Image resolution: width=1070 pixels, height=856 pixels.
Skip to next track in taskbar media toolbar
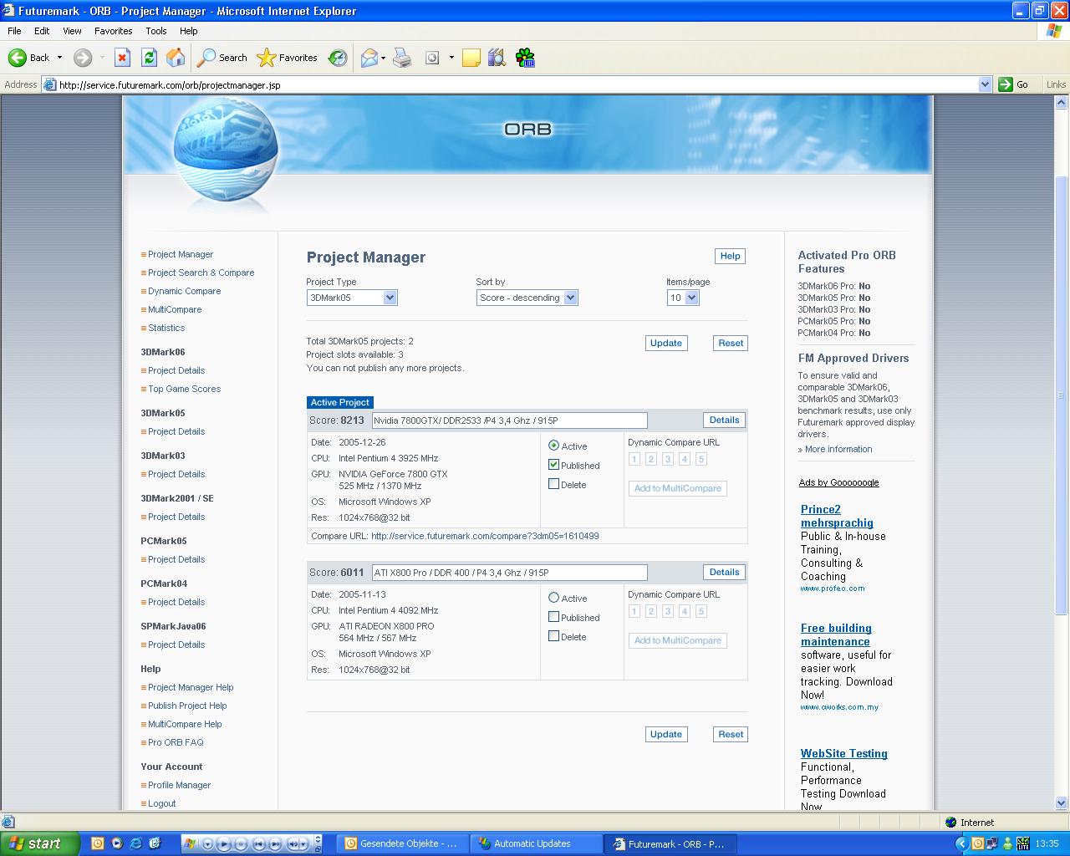click(275, 844)
